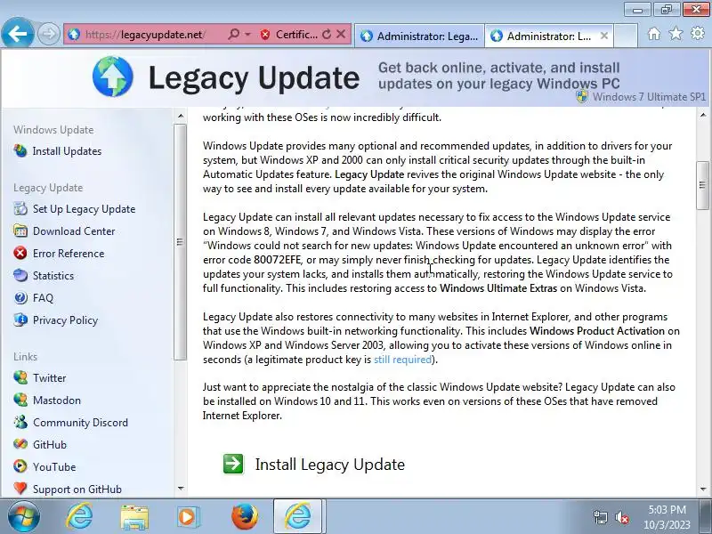This screenshot has height=534, width=712.
Task: Open Favorites star icon
Action: (676, 33)
